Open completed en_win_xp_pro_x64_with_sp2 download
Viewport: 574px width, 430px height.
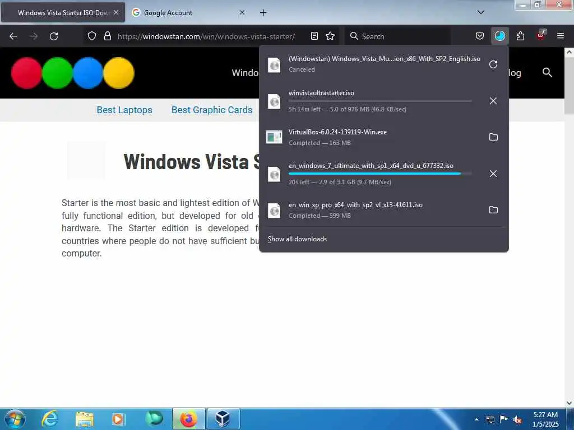click(383, 210)
